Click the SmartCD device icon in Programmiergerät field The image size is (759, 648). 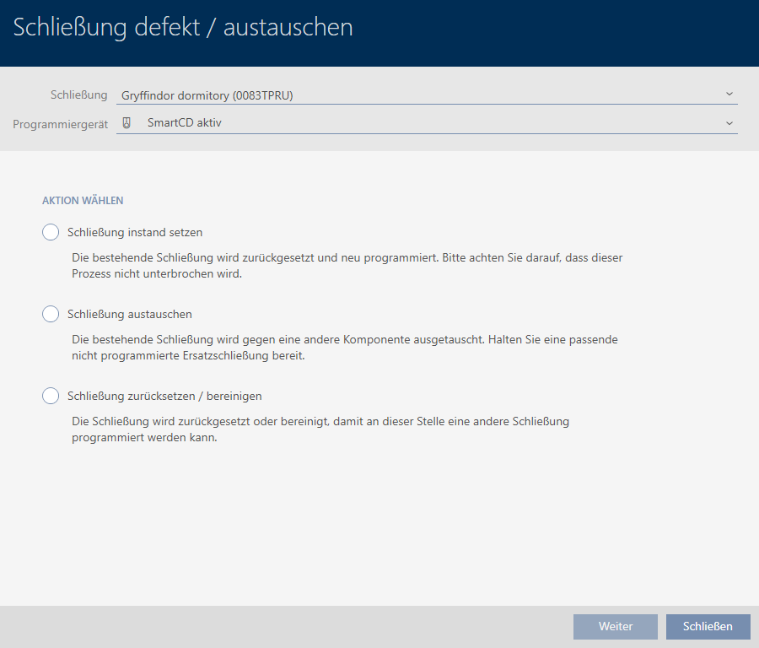click(x=126, y=122)
